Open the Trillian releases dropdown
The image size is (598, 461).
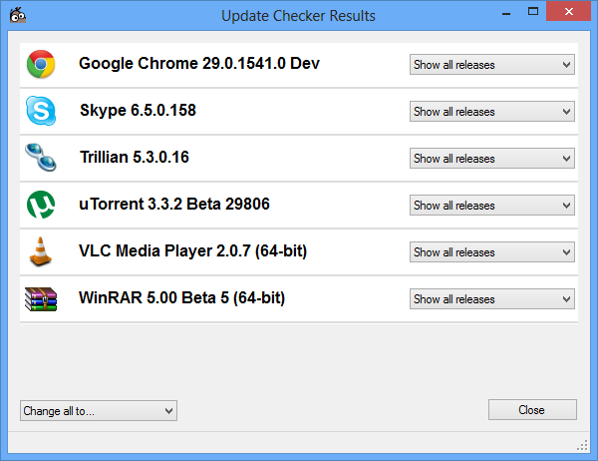click(x=492, y=159)
